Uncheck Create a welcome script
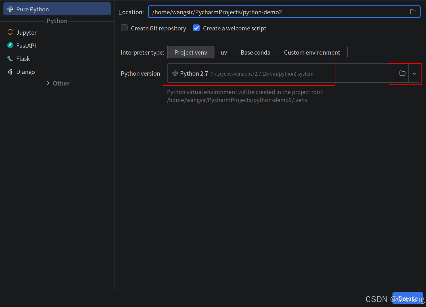The image size is (426, 307). pyautogui.click(x=196, y=28)
